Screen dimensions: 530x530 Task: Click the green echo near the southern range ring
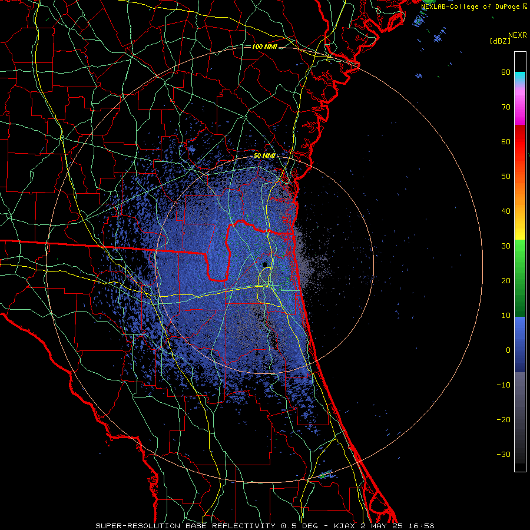(323, 476)
